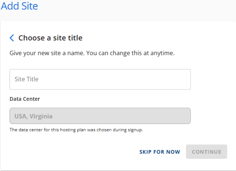236x171 pixels.
Task: Focus the empty Site Title text box
Action: pyautogui.click(x=100, y=79)
